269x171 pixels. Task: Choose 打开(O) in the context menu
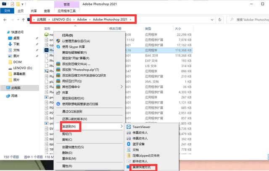click(x=89, y=35)
